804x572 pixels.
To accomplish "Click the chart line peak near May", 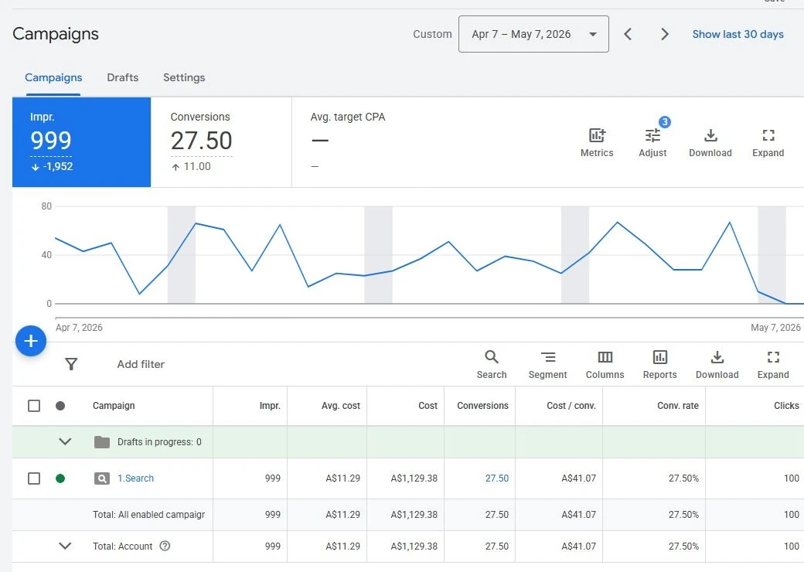I will [730, 223].
